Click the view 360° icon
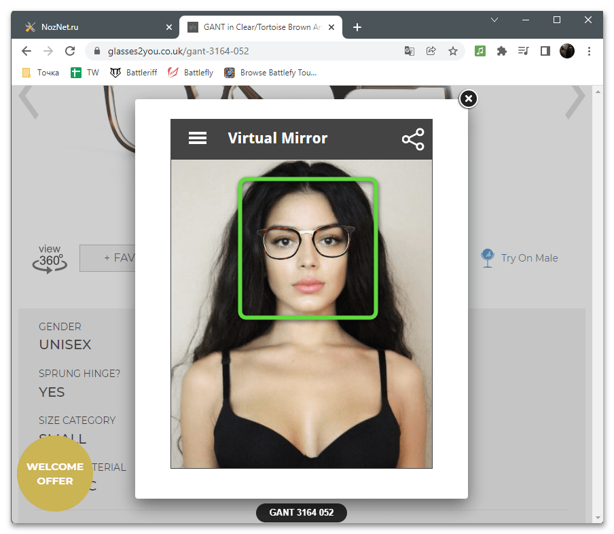The height and width of the screenshot is (534, 614). tap(50, 259)
